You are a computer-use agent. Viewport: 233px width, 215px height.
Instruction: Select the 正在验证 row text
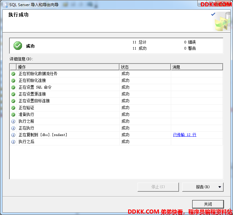coord(27,107)
